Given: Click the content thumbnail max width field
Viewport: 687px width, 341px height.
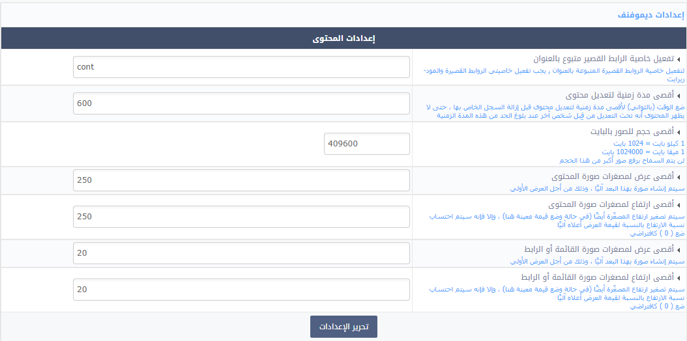Looking at the screenshot, I should coord(241,180).
